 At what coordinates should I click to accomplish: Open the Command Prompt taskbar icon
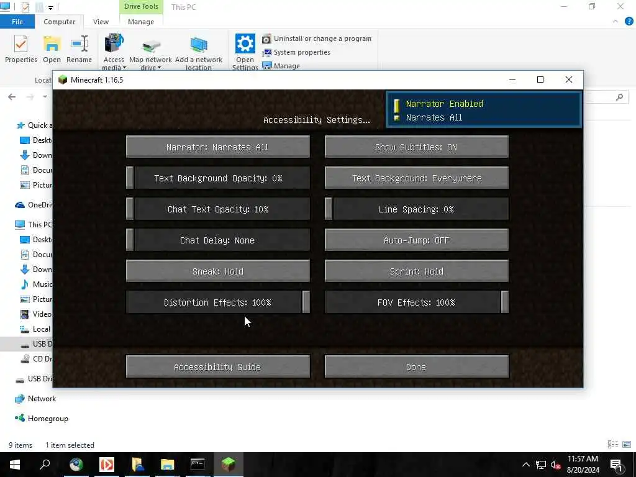[198, 465]
